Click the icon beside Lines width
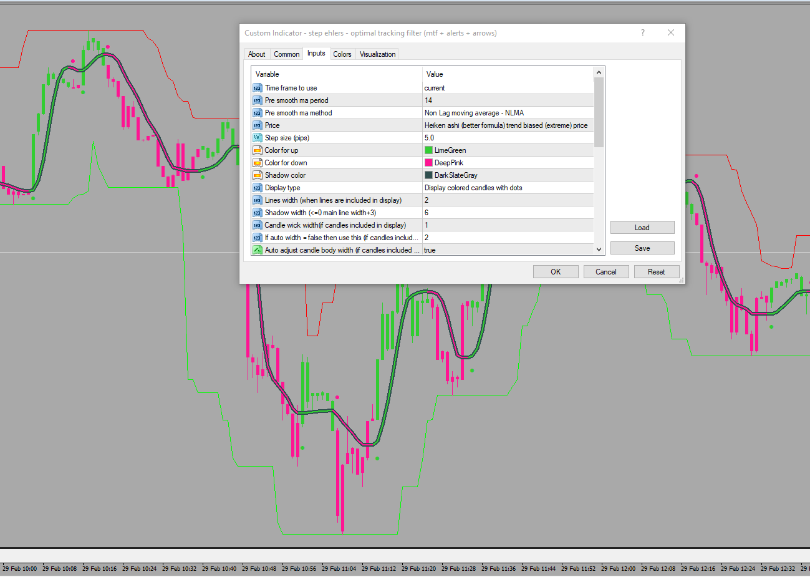Screen dimensions: 810x577 257,200
